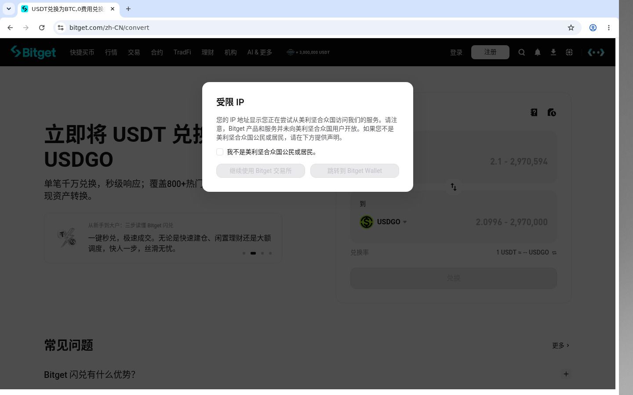
Task: Open the 交易 menu
Action: click(134, 52)
